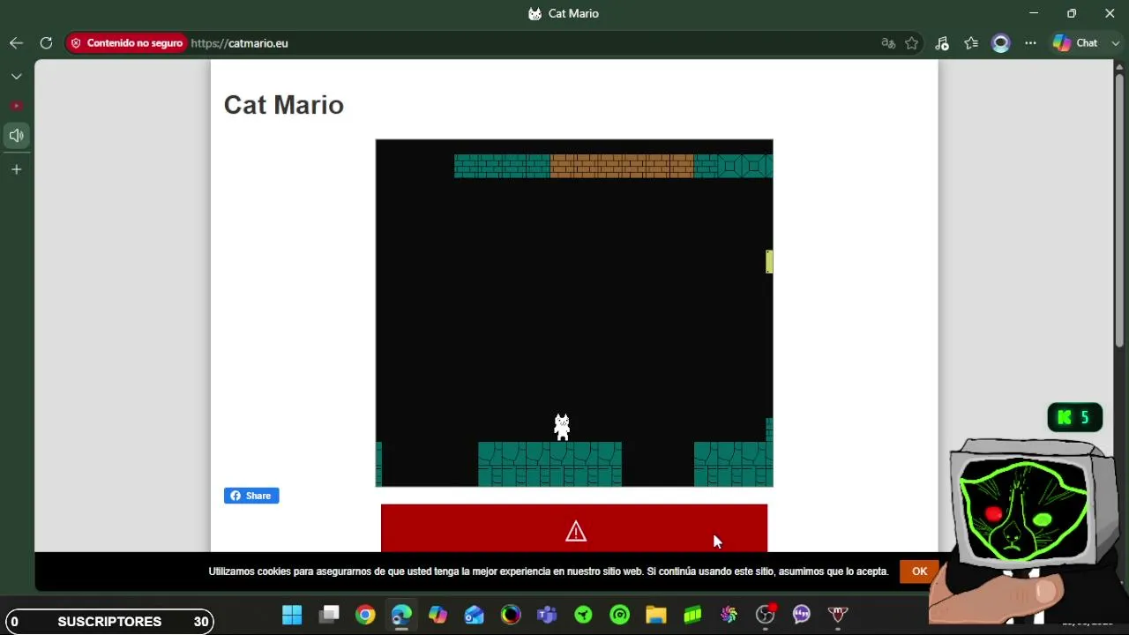Image resolution: width=1129 pixels, height=635 pixels.
Task: Open OBS Studio from the taskbar
Action: tap(766, 615)
